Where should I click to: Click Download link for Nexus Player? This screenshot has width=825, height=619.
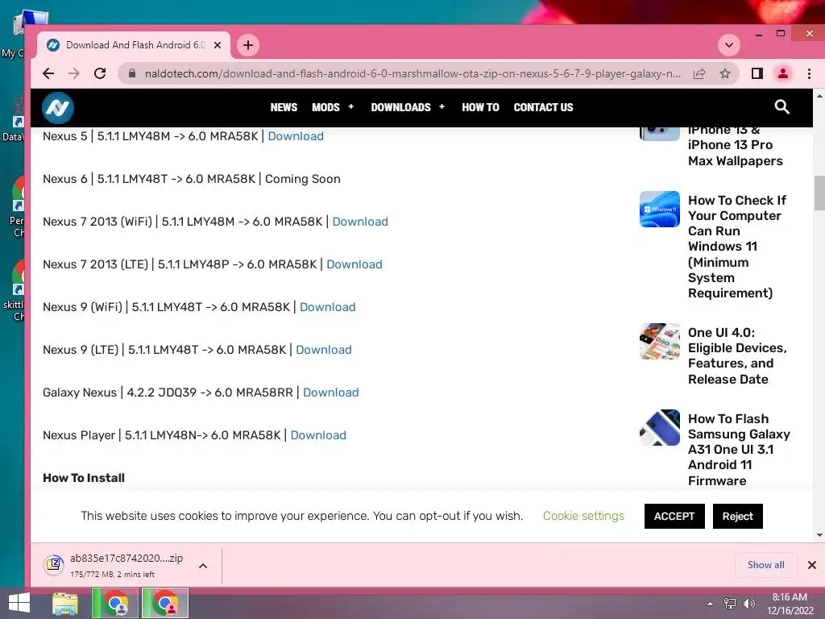[x=318, y=435]
